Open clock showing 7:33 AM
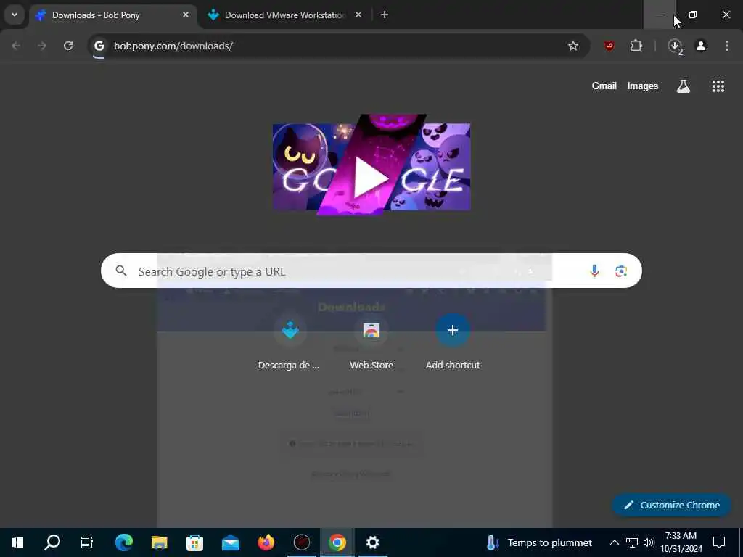This screenshot has width=743, height=557. coord(681,542)
